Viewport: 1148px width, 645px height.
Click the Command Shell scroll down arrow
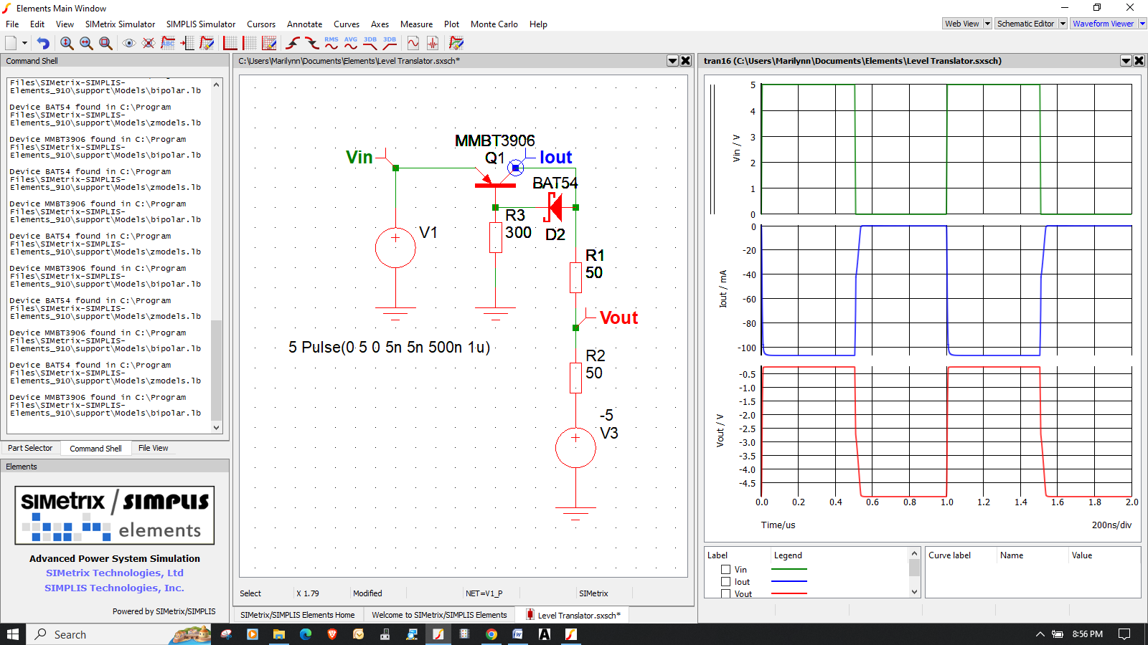217,428
